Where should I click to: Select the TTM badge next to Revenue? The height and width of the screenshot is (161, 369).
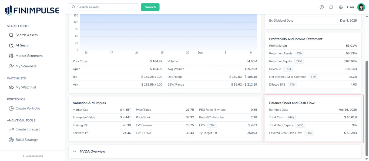click(288, 69)
